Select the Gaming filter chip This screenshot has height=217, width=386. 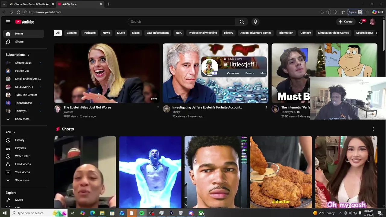point(71,33)
